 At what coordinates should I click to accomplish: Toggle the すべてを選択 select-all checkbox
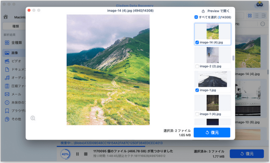(196, 17)
